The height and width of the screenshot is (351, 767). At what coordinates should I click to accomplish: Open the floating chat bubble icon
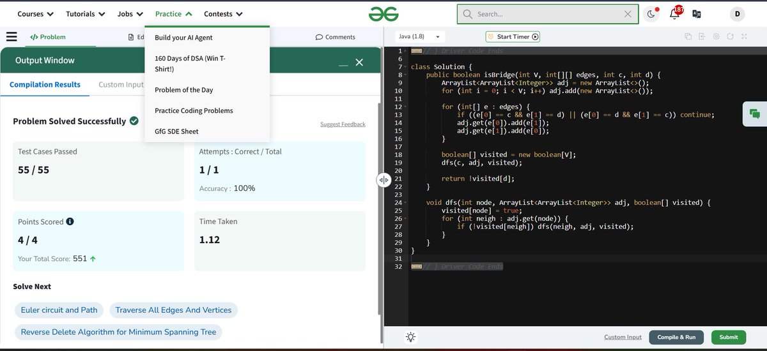754,114
